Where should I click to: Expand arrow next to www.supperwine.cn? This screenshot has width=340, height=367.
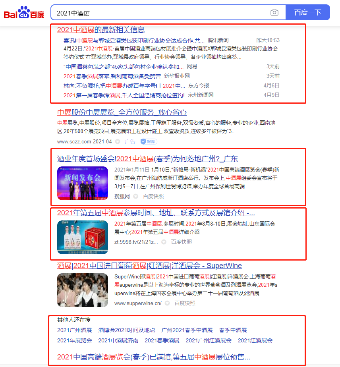(167, 303)
